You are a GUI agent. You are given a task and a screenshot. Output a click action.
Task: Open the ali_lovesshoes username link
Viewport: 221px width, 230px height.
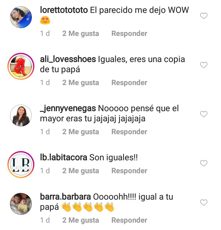(68, 59)
